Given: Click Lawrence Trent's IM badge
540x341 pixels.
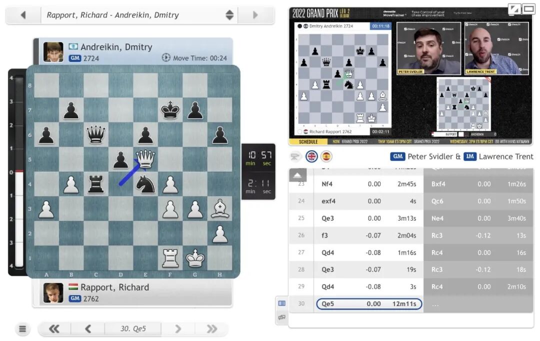Looking at the screenshot, I should point(469,157).
